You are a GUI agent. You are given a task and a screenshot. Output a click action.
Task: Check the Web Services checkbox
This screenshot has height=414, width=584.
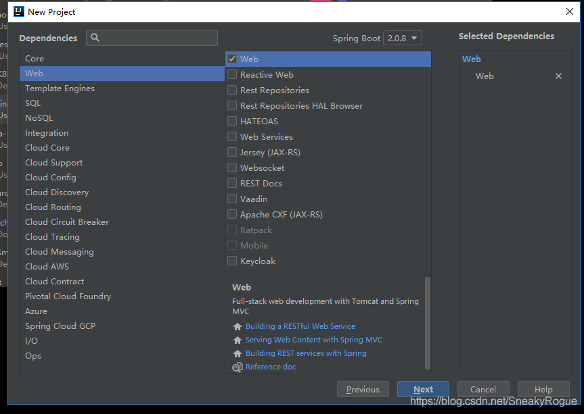click(232, 136)
